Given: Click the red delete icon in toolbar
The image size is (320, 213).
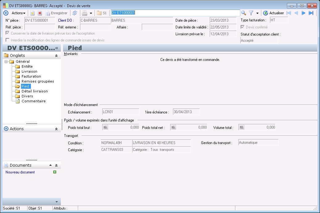Looking at the screenshot, I should (x=40, y=13).
